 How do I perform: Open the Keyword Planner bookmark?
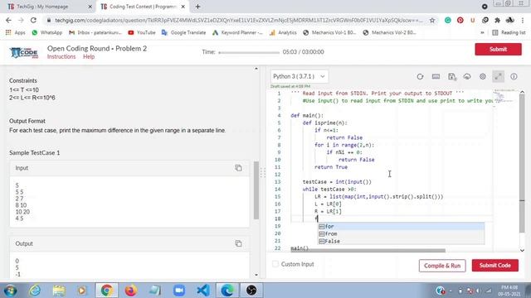(237, 33)
